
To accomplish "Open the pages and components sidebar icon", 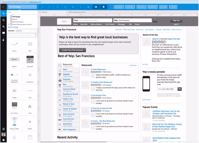I will (x=3, y=13).
